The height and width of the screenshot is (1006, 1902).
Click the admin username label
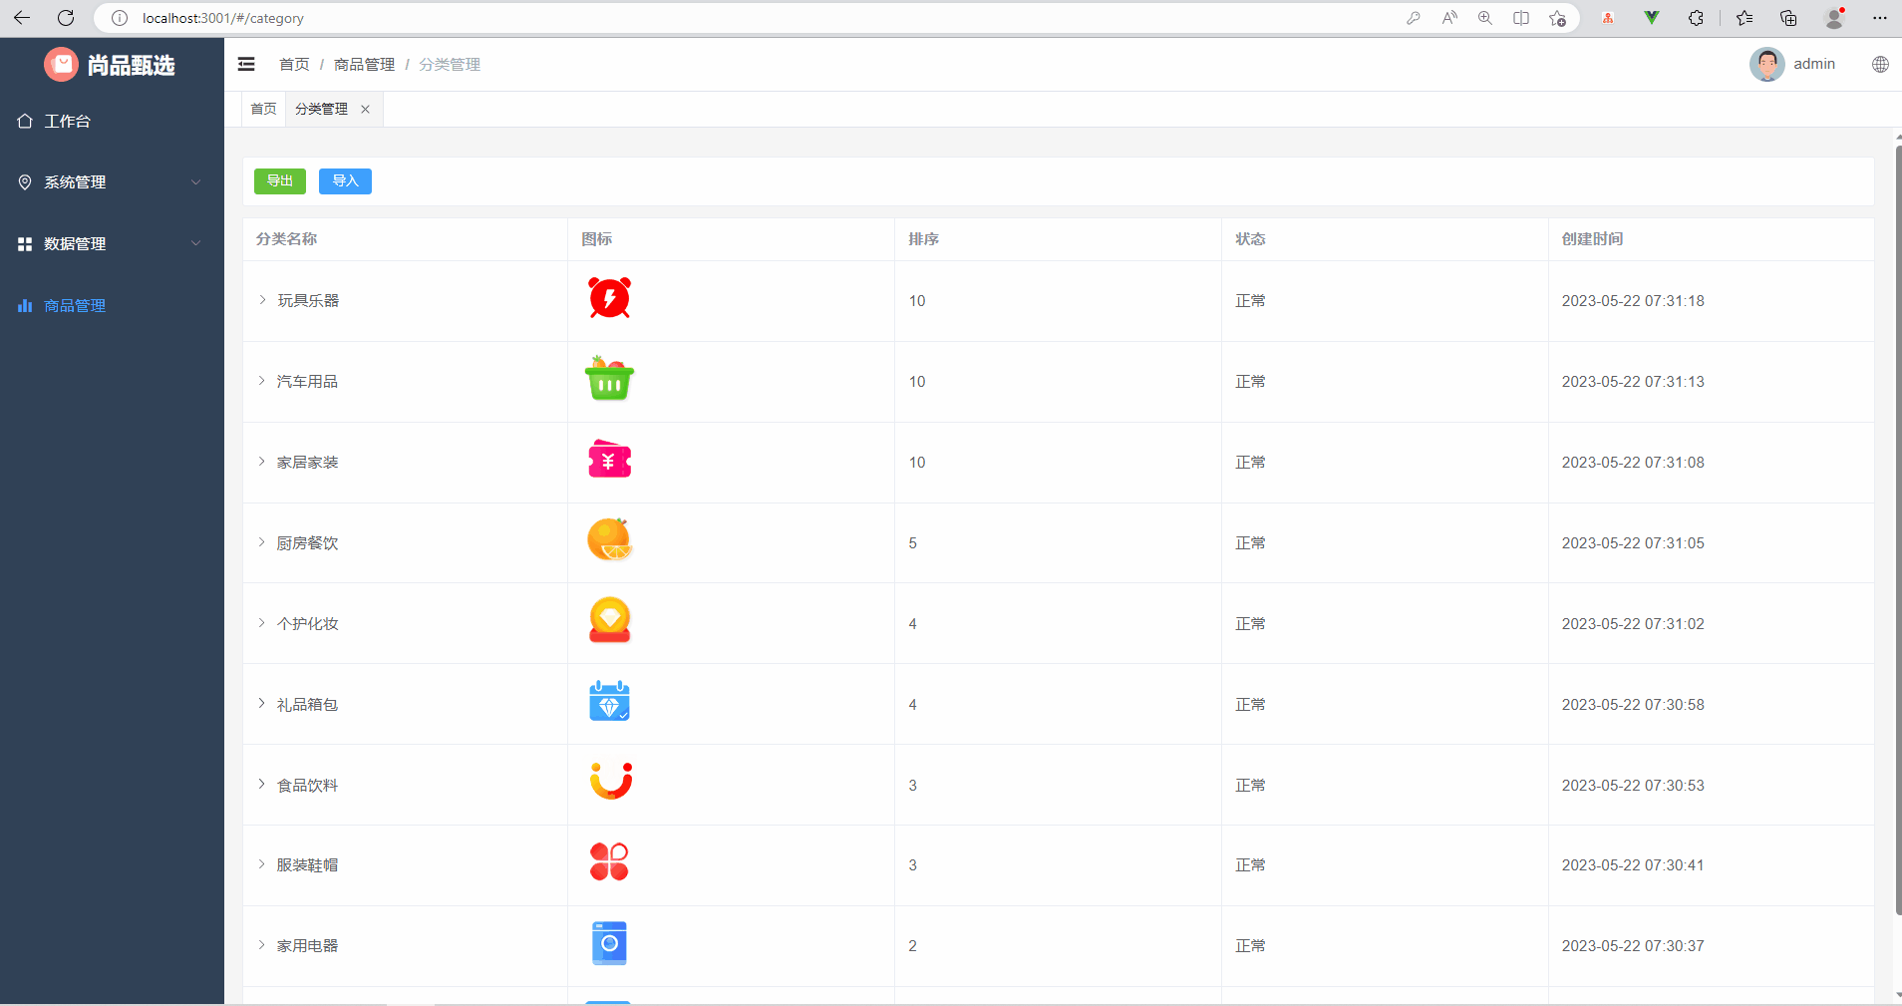[x=1814, y=64]
